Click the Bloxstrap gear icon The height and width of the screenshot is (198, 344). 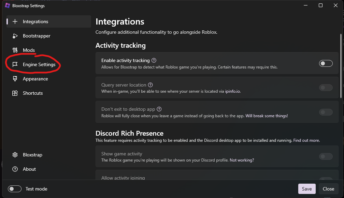(15, 155)
